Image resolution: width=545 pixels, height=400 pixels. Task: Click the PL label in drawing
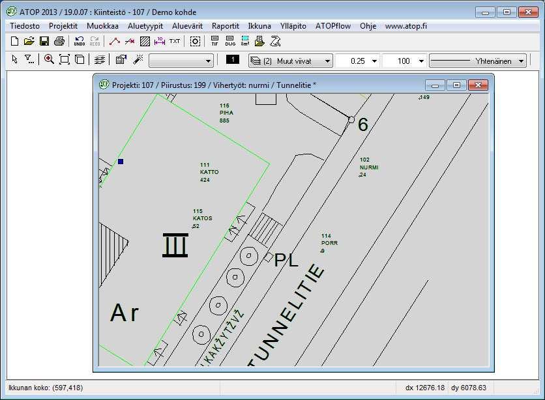(286, 260)
